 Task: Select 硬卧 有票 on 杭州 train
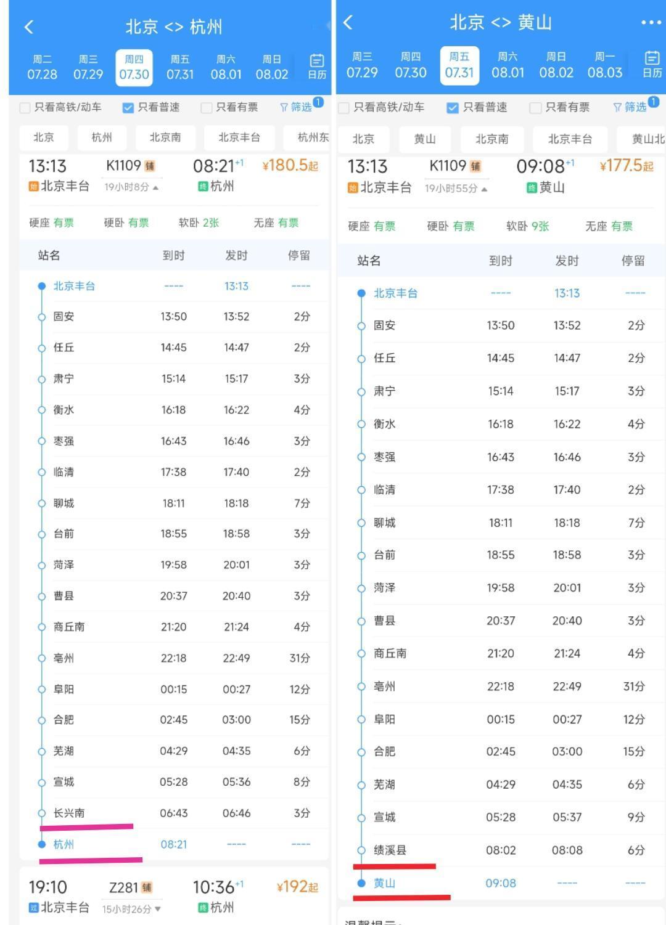(x=126, y=223)
